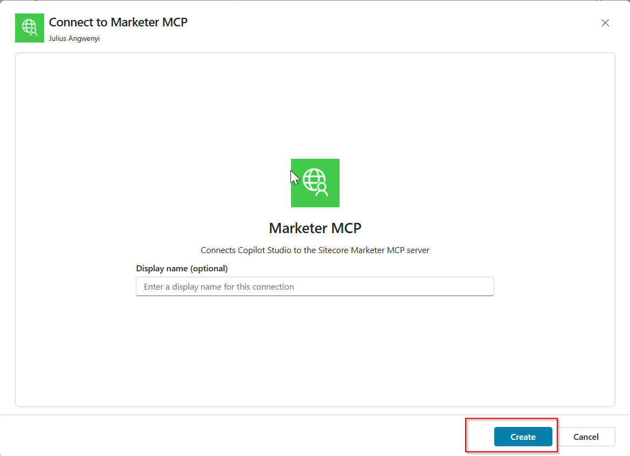630x456 pixels.
Task: Cancel the Marketer MCP connection dialog
Action: coord(586,437)
